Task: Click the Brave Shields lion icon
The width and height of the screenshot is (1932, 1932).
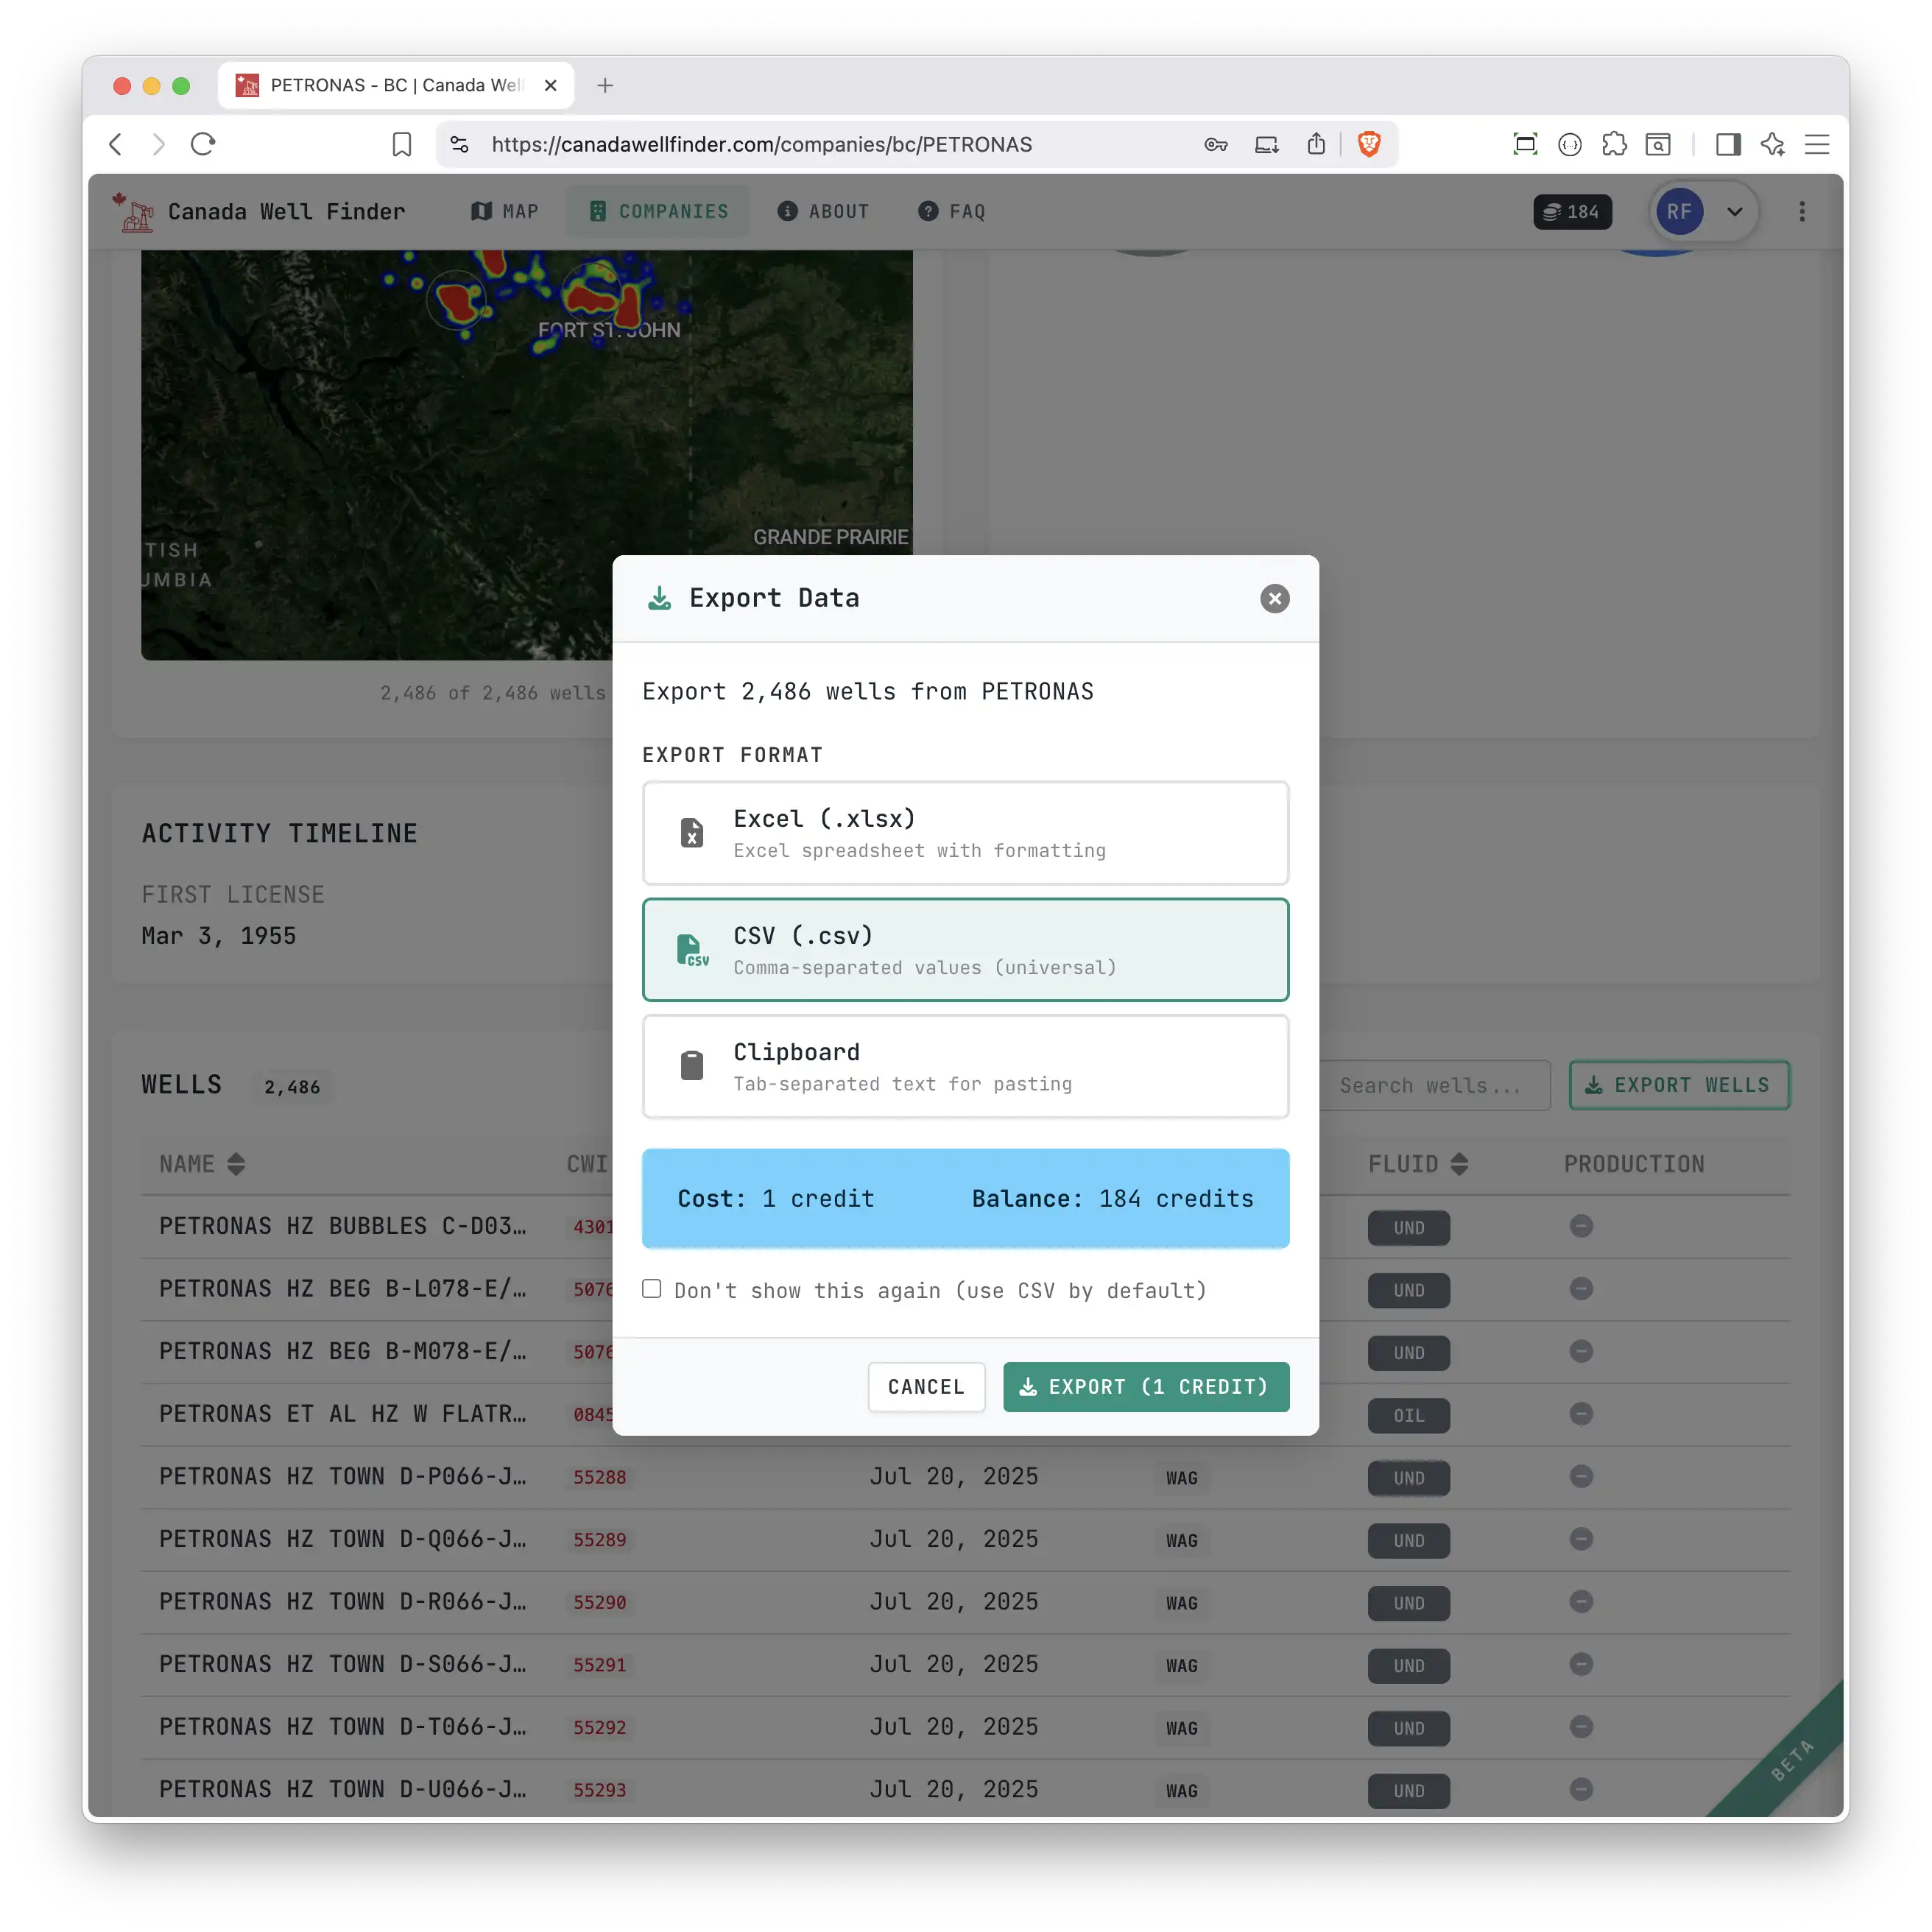Action: (x=1368, y=144)
